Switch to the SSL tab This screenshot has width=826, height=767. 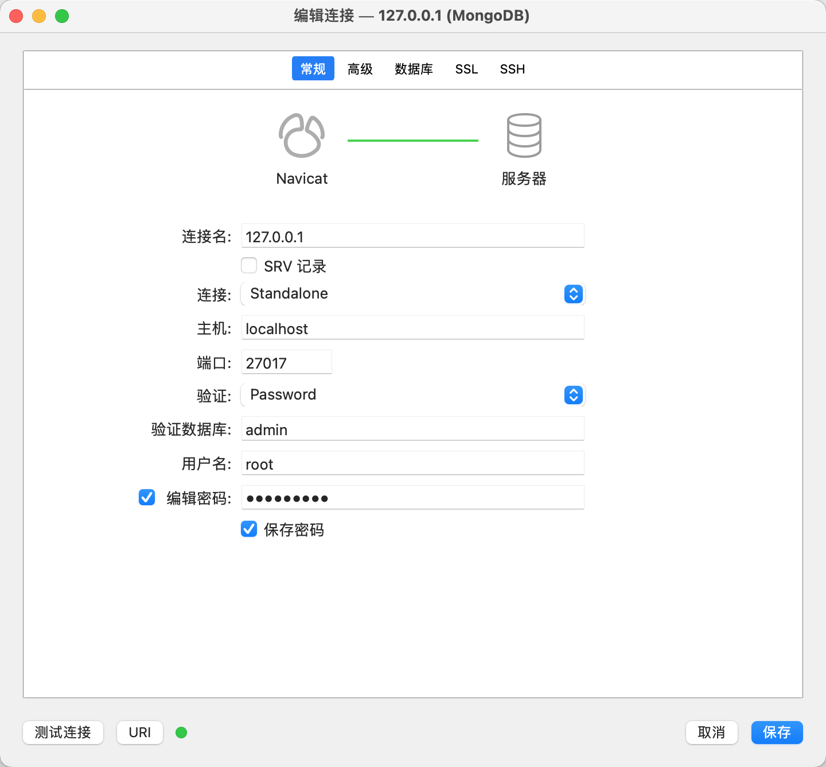pos(466,69)
